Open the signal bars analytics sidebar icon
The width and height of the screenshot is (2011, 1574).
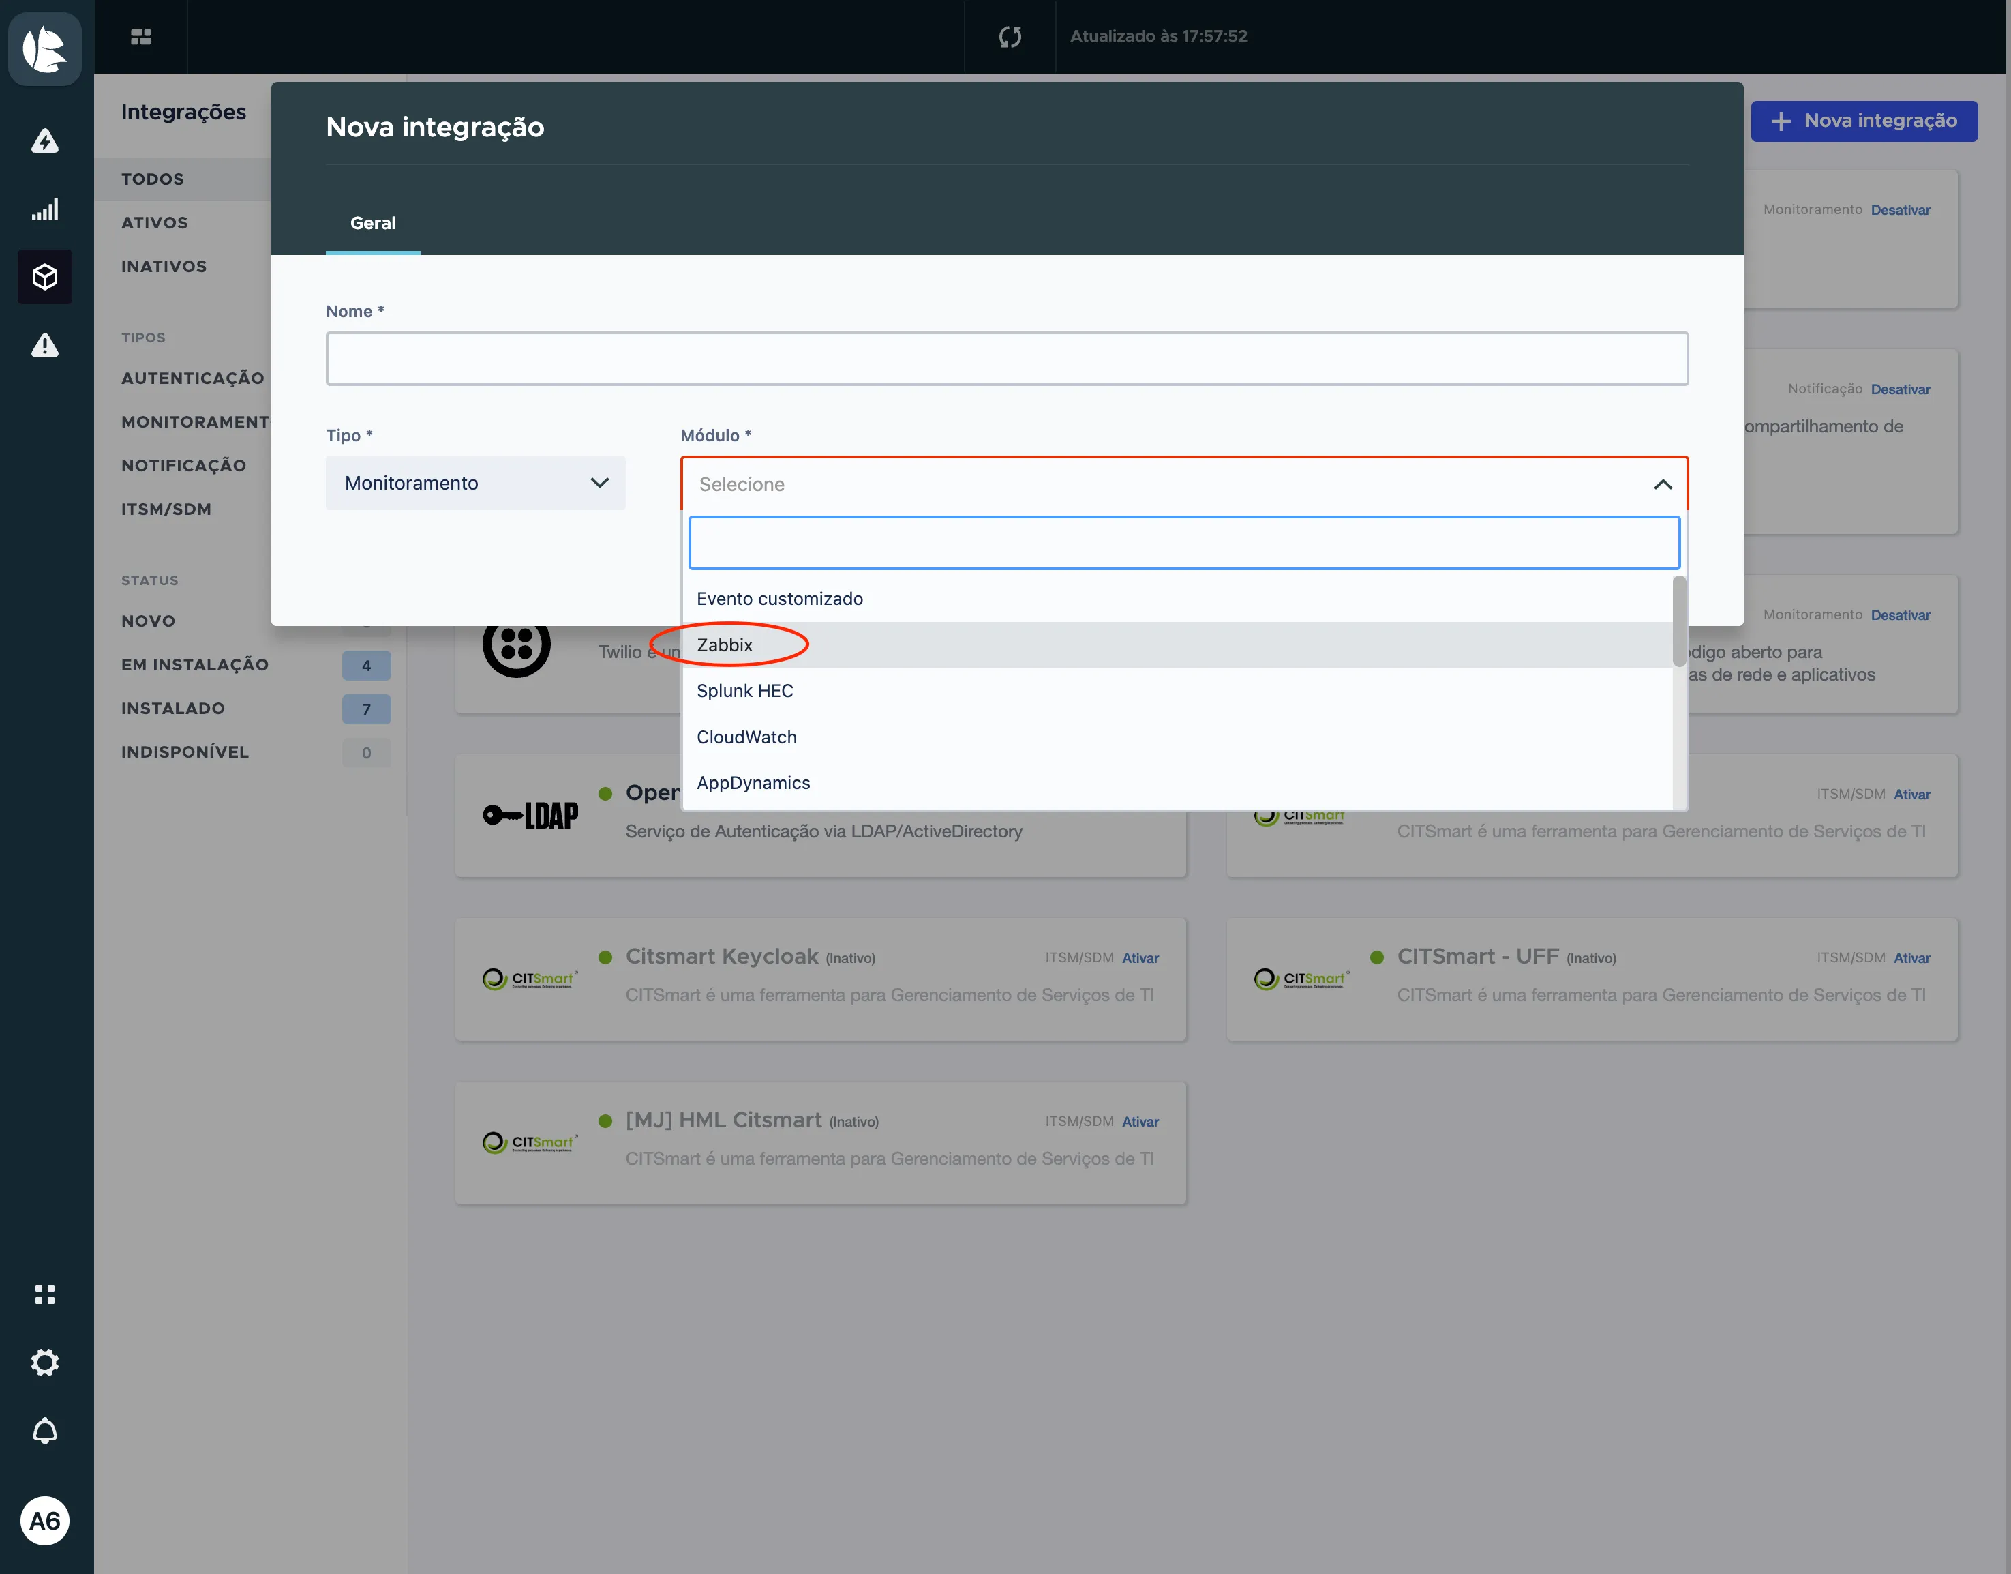tap(45, 209)
